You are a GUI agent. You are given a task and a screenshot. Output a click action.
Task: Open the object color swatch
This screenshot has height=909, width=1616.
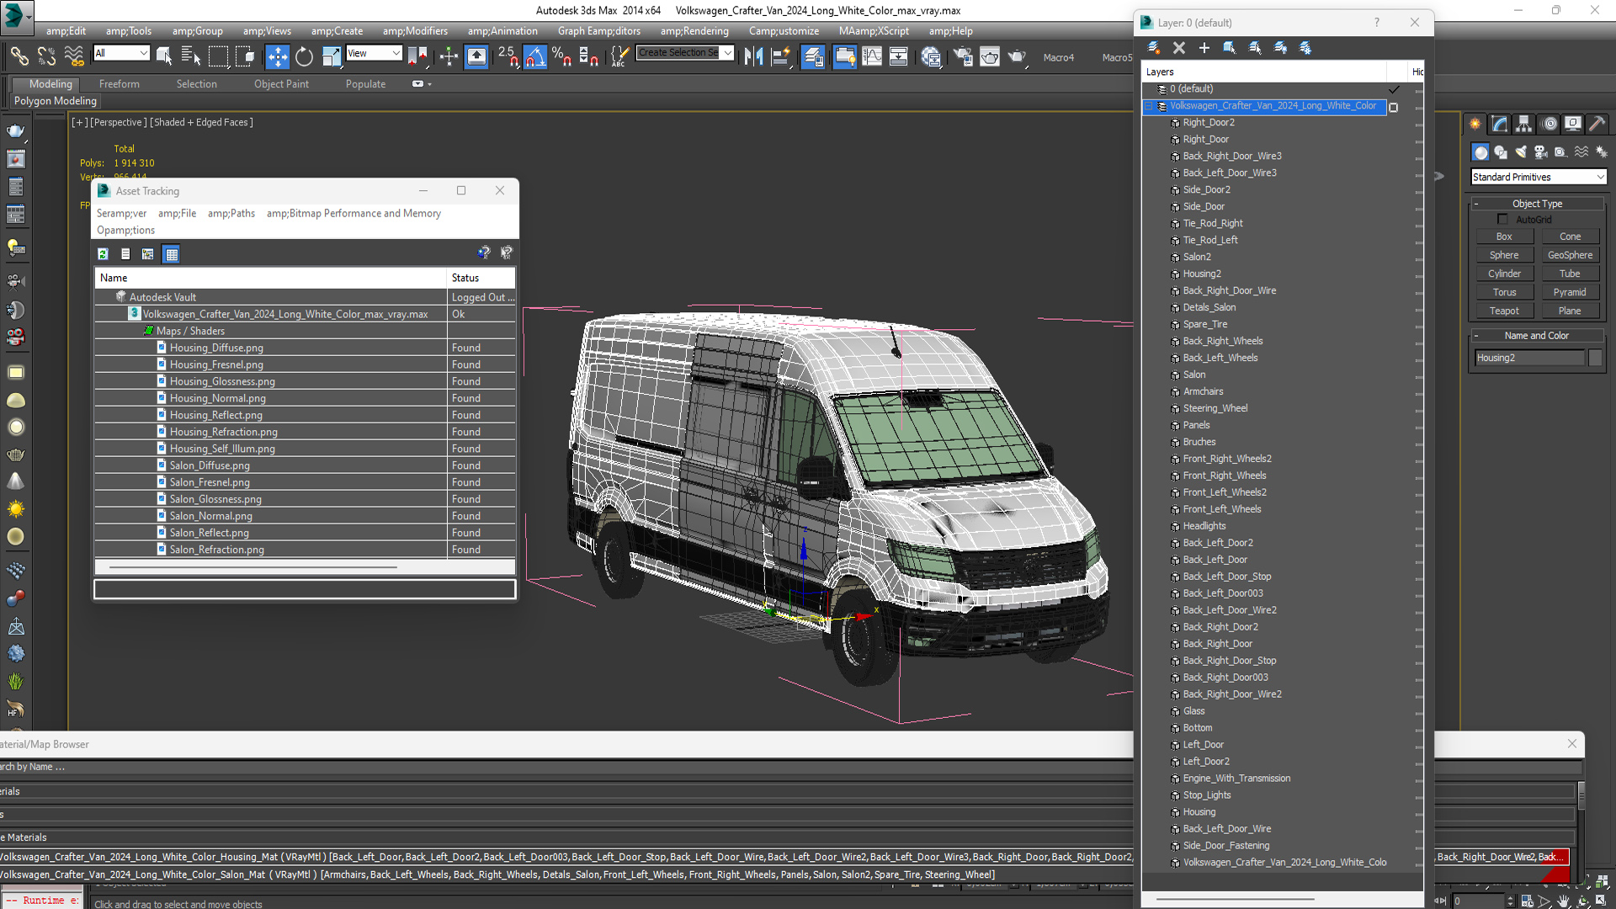coord(1595,359)
